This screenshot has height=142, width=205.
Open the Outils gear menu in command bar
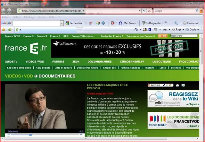pos(192,30)
